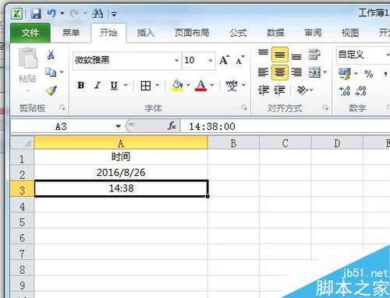The height and width of the screenshot is (298, 390).
Task: Open the font size 10 dropdown
Action: (x=211, y=61)
